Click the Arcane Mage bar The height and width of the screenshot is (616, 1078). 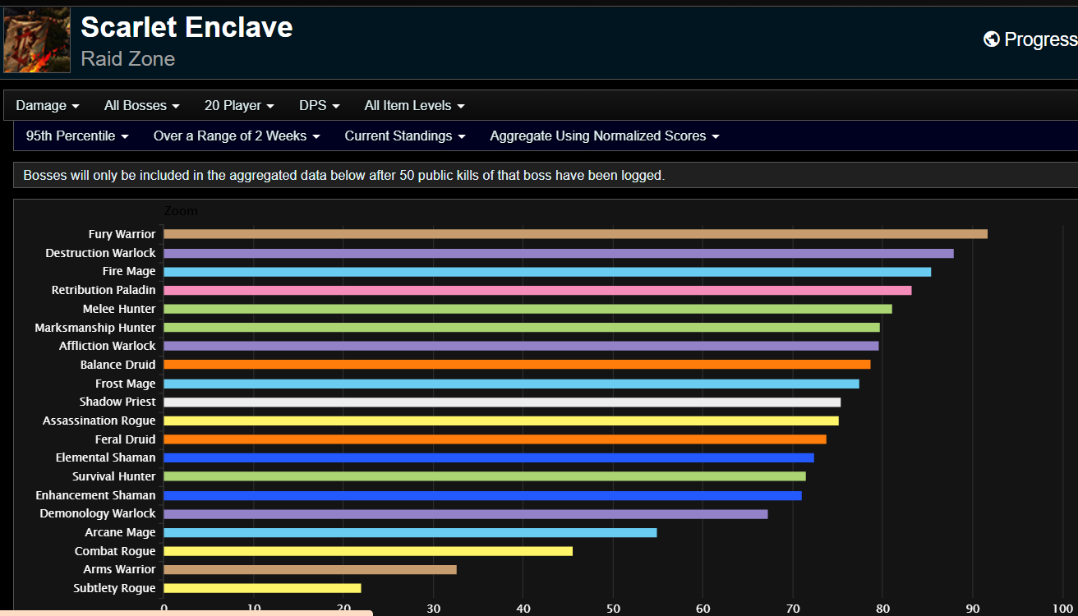410,532
